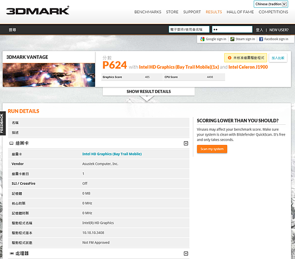Open the RESULTS menu item
Screen dimensions: 295x259
pyautogui.click(x=214, y=12)
